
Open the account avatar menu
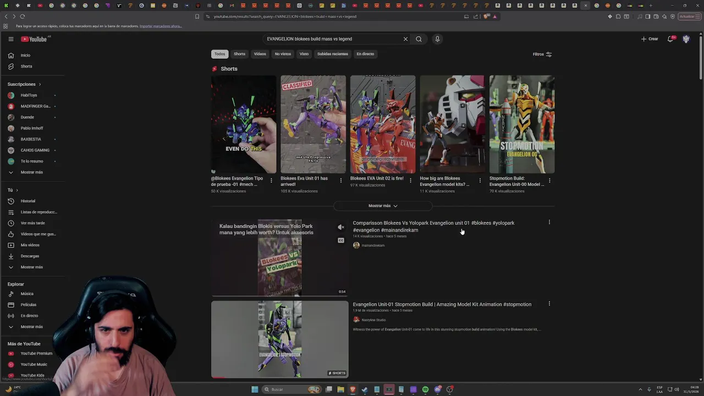coord(686,39)
